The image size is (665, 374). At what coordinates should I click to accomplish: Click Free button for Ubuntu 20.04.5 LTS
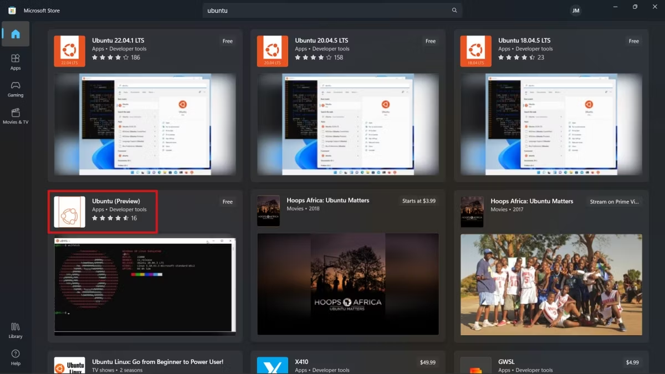tap(431, 41)
